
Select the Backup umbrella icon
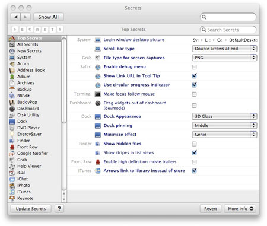pos(12,90)
